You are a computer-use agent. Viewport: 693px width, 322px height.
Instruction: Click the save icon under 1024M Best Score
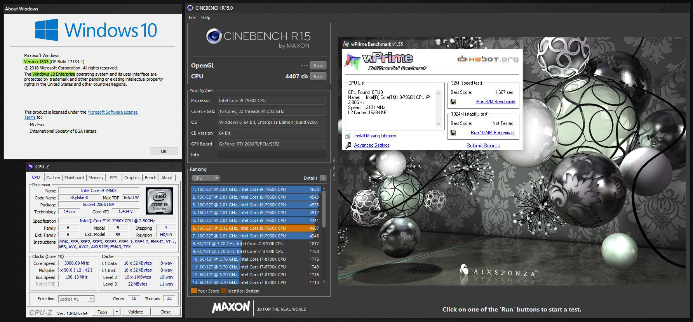453,133
